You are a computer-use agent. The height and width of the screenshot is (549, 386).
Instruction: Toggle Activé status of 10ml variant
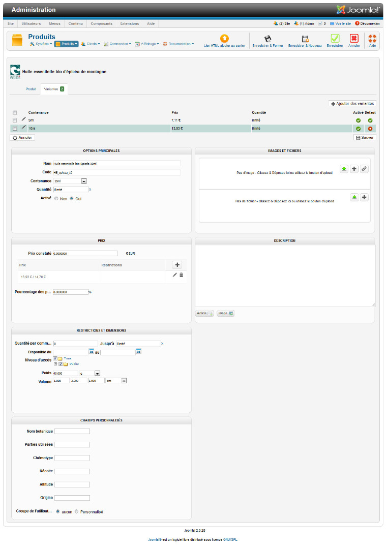(358, 129)
